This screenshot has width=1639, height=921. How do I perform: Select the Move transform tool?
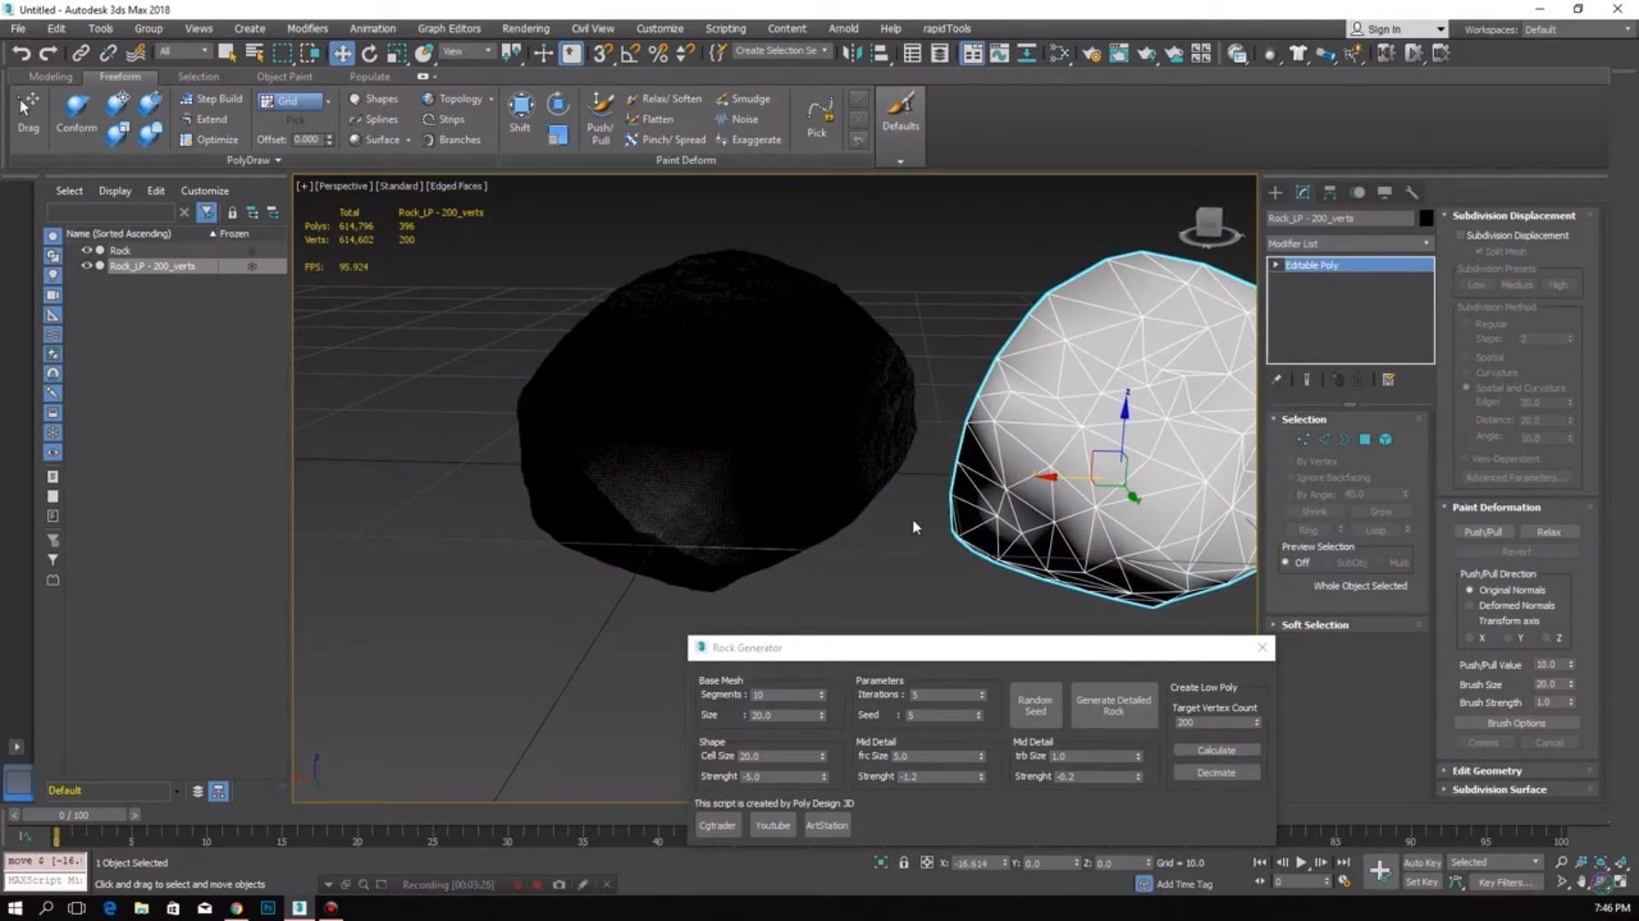[x=341, y=54]
